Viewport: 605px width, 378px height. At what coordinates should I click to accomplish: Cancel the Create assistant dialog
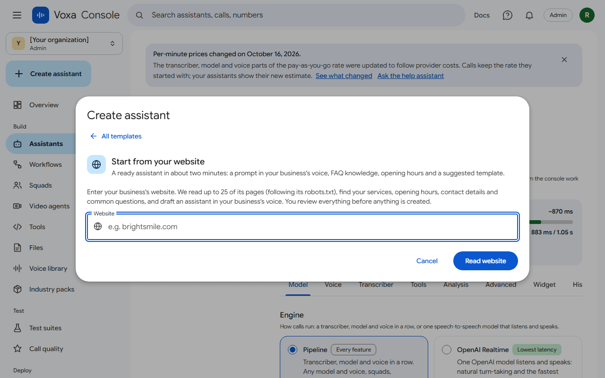point(427,261)
